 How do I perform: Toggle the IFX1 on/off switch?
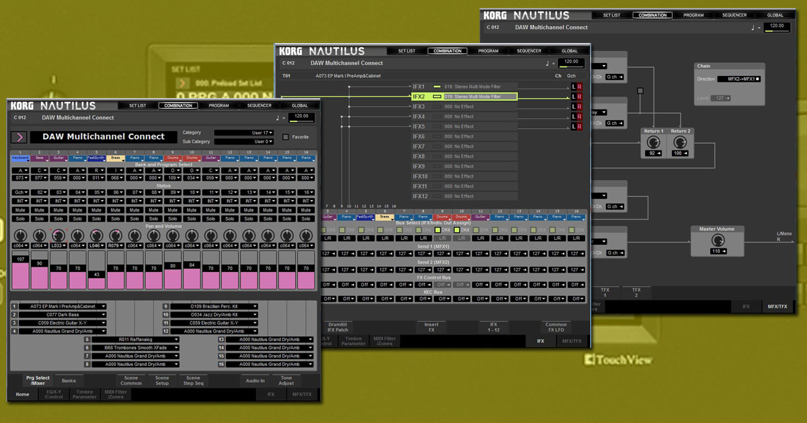[x=437, y=87]
